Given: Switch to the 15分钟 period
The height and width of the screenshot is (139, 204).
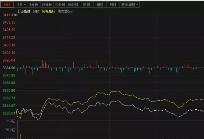Looking at the screenshot, I should (47, 5).
